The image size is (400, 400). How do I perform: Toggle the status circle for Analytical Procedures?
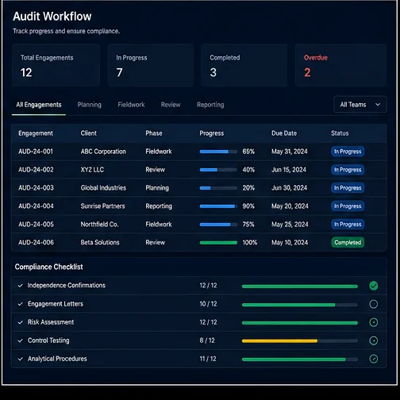point(373,359)
